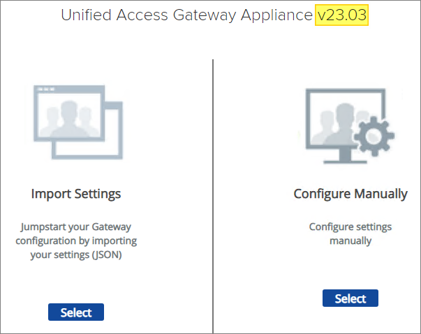Click the Configure Manually heading
The image size is (421, 334).
(x=350, y=194)
